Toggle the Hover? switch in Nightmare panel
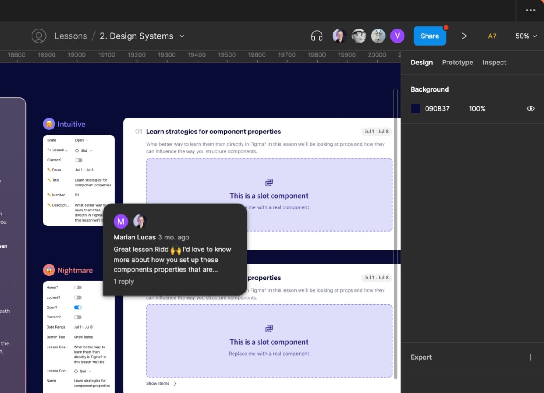 click(x=78, y=287)
